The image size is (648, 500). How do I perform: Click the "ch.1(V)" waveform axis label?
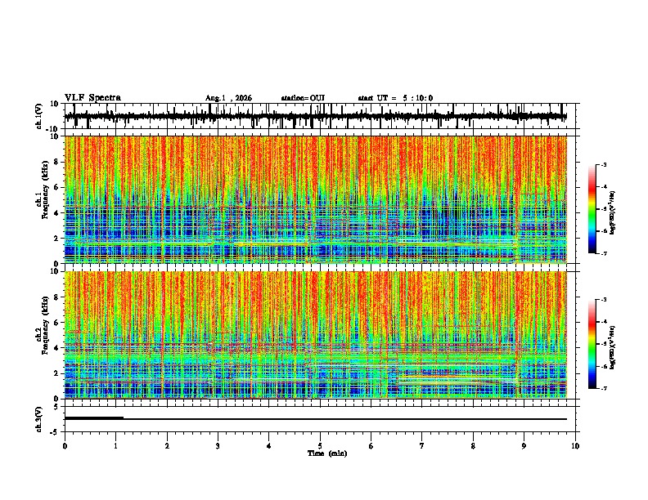point(39,116)
